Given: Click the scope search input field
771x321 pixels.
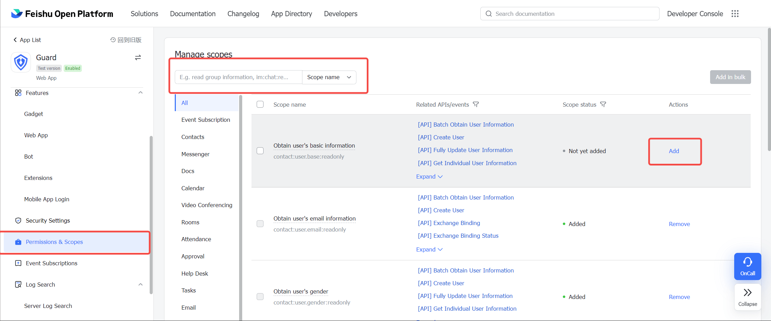Looking at the screenshot, I should click(238, 77).
